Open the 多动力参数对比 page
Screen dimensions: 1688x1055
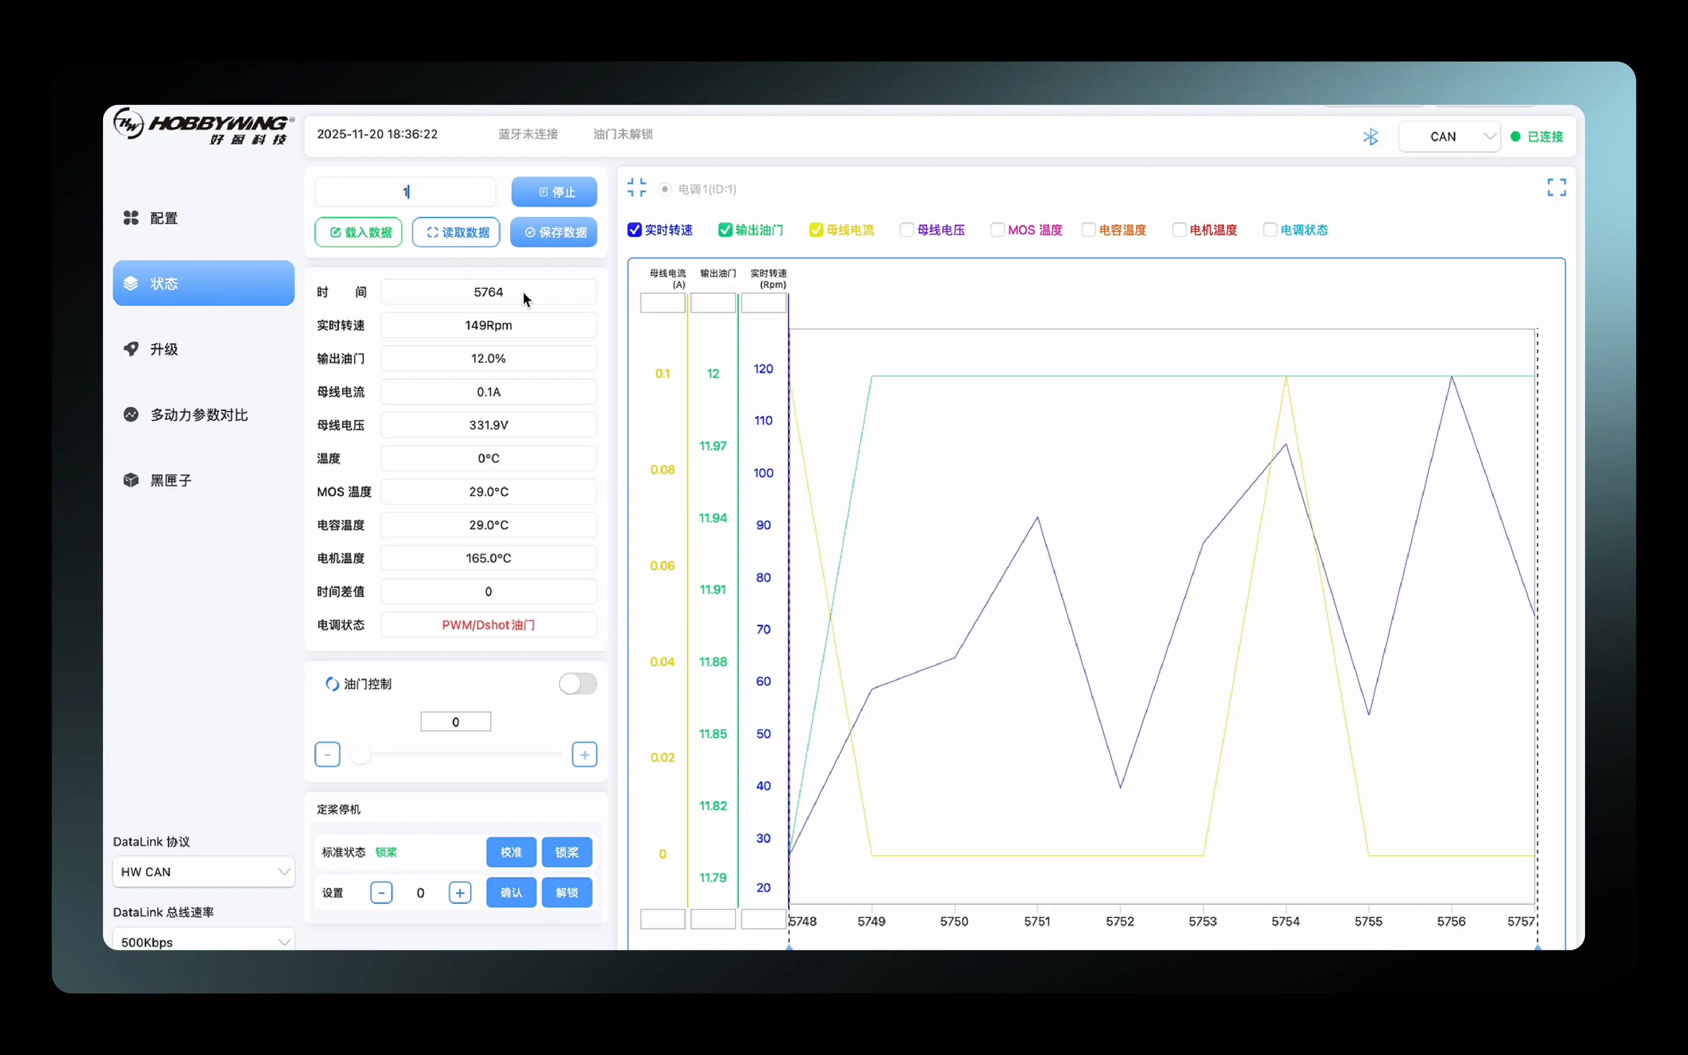point(204,414)
